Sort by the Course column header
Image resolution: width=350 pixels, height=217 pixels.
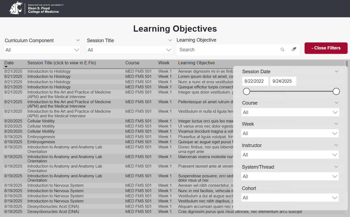pos(132,63)
